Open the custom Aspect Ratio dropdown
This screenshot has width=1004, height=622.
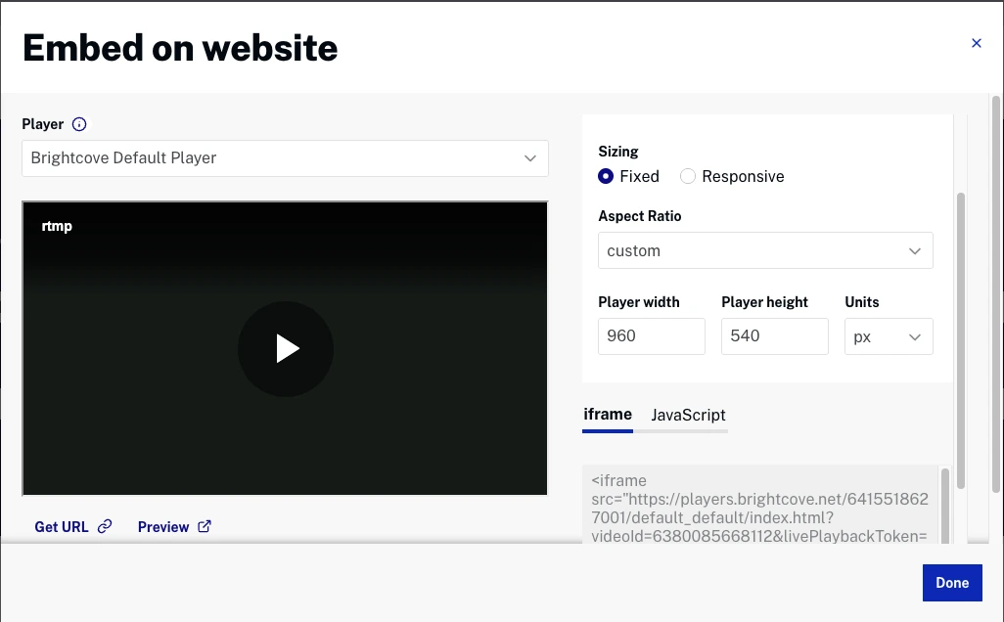[764, 250]
